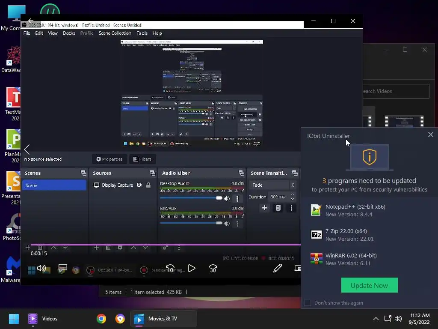Viewport: 438px width, 329px height.
Task: Launch Google Chrome from the taskbar
Action: (x=101, y=319)
